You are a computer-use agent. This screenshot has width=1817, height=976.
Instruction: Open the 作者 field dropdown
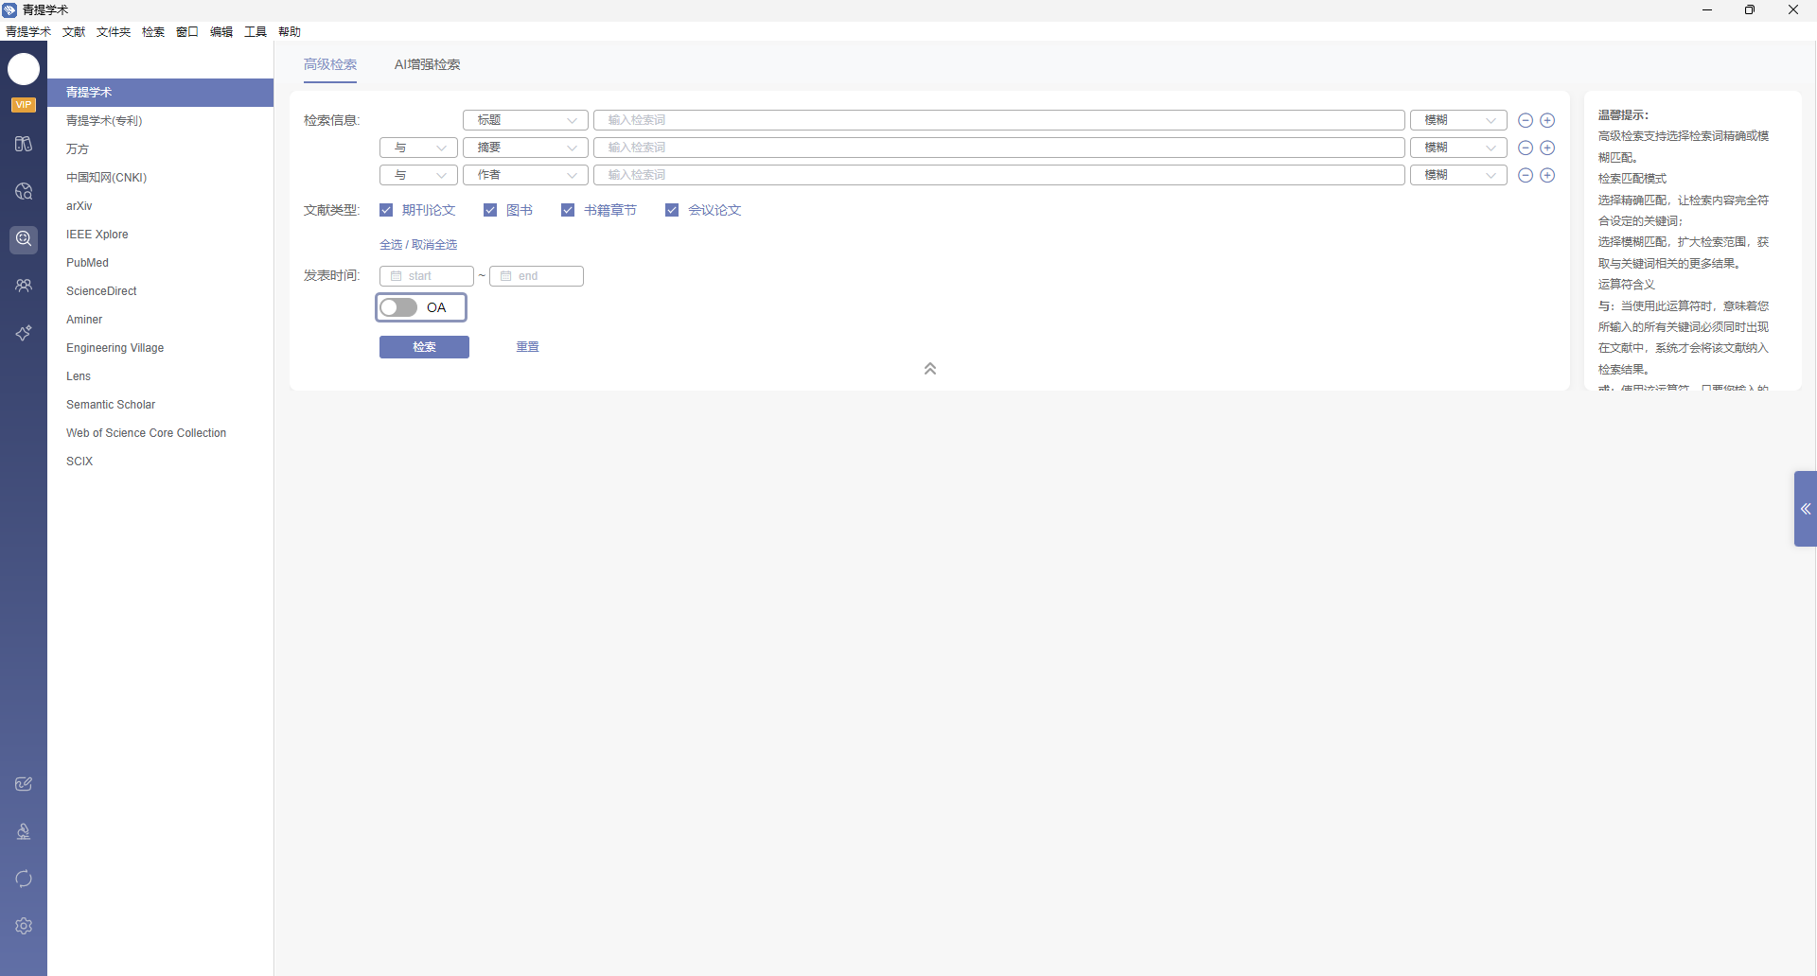coord(525,175)
